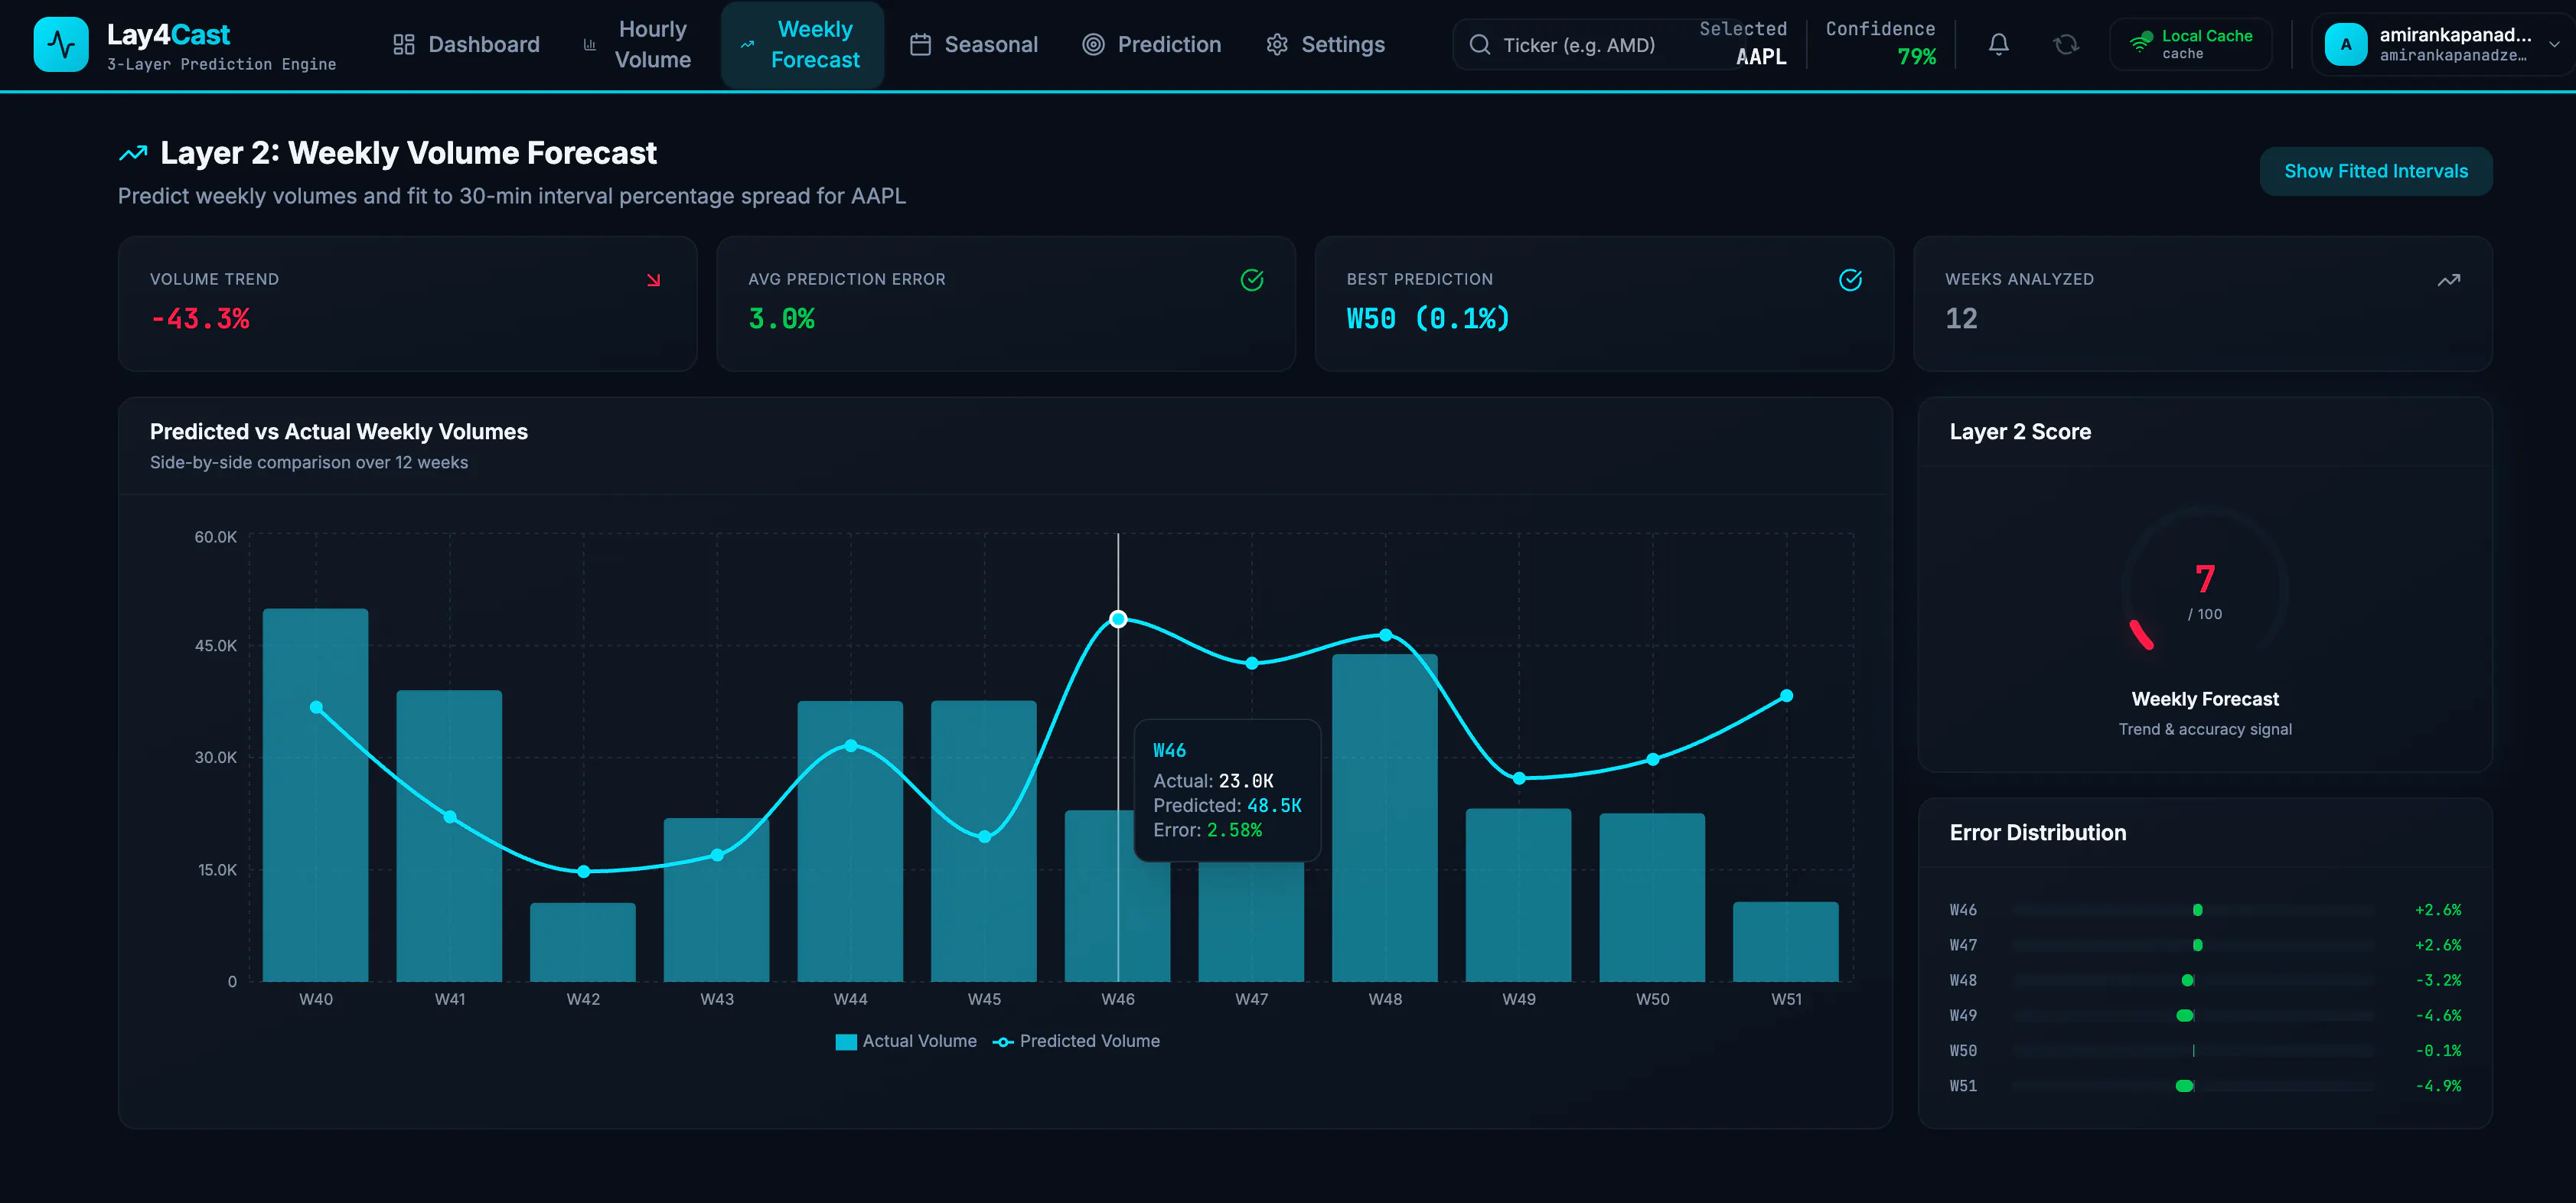Click the W44 actual volume bar
The image size is (2576, 1203).
click(x=850, y=841)
